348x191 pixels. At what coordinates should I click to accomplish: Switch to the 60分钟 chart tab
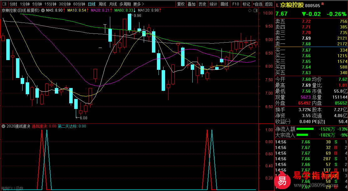coord(79,4)
